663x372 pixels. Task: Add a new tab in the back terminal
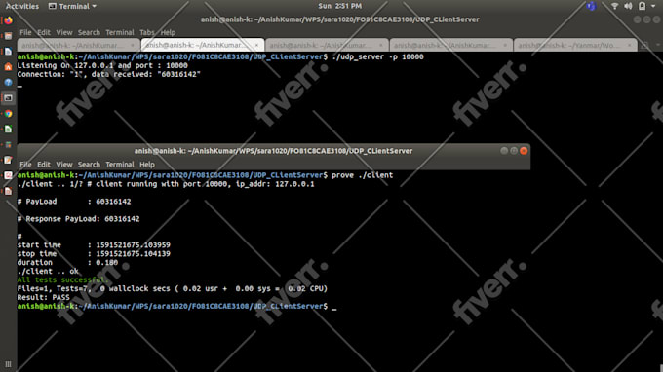point(644,45)
